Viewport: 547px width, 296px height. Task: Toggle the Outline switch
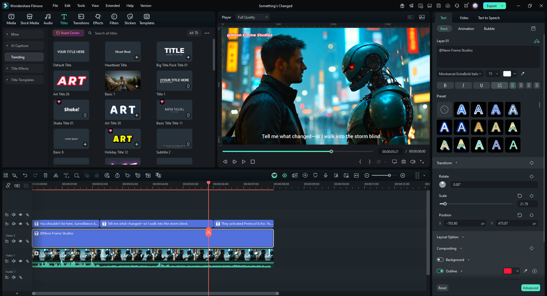(440, 271)
